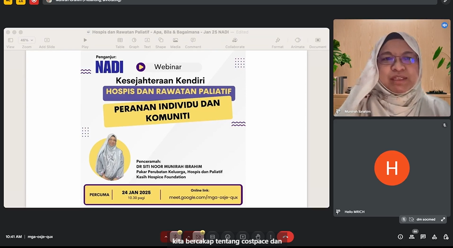Expand microphone audio settings chevron
453x248 pixels.
(166, 237)
